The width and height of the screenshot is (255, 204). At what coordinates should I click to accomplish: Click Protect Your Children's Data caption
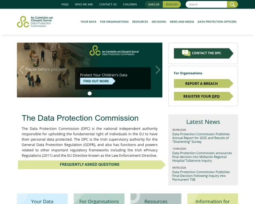(x=104, y=75)
